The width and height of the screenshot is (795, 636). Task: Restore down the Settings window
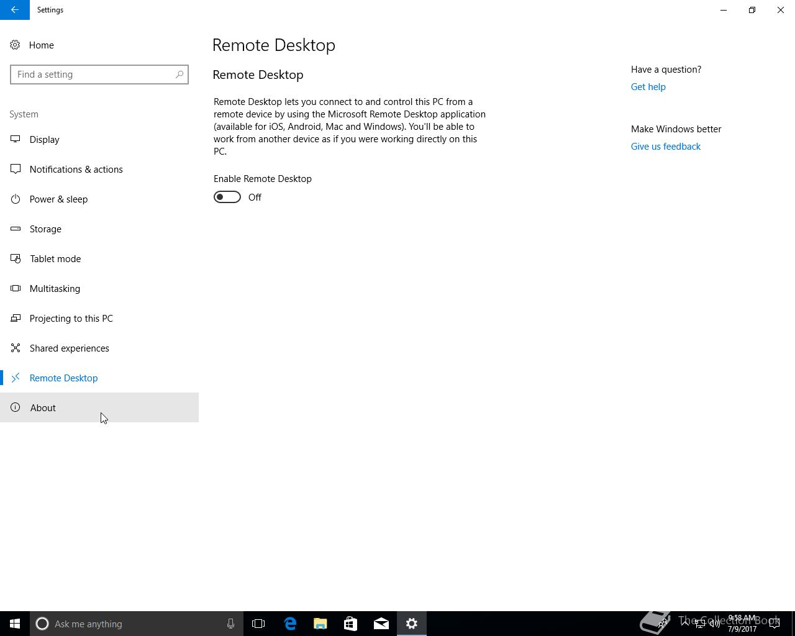[x=752, y=10]
